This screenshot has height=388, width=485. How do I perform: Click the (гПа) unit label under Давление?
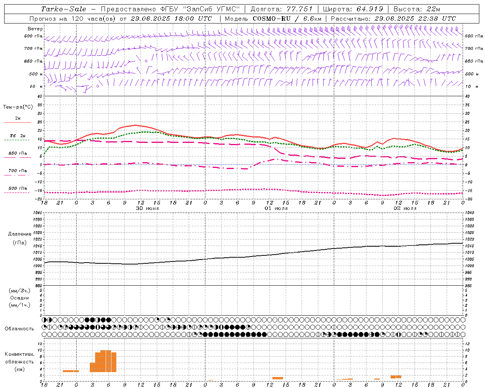20,242
